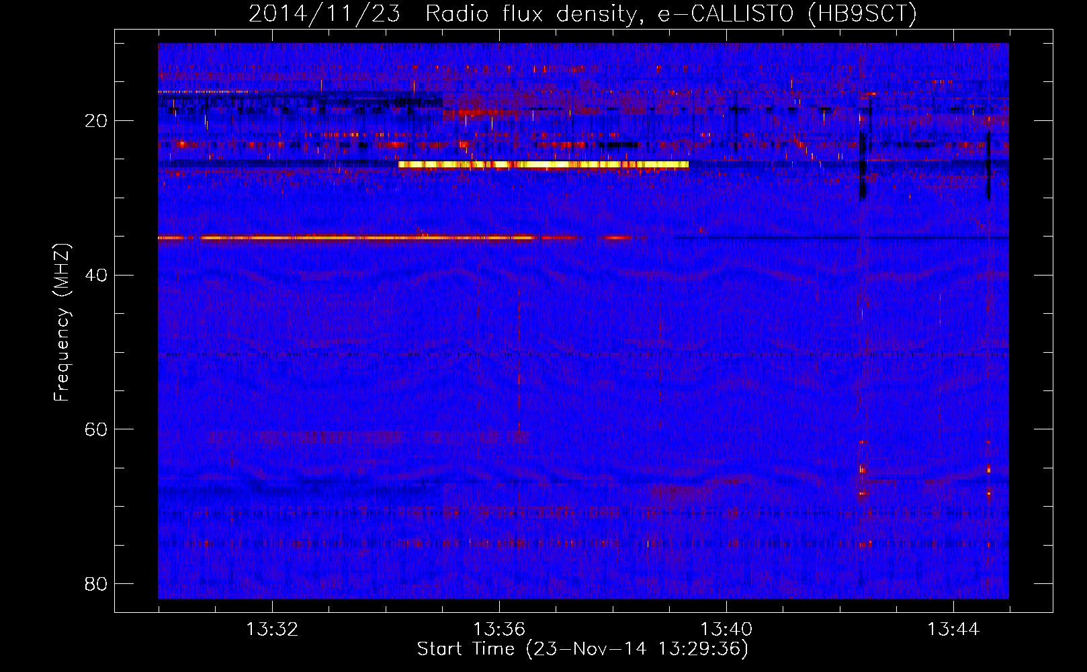1087x672 pixels.
Task: Click the 40 MHz frequency tick label
Action: (96, 275)
